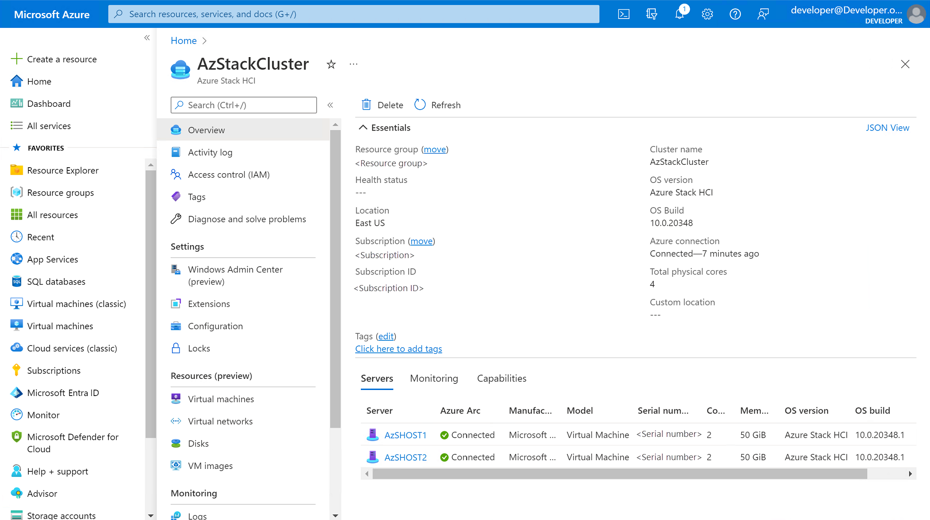Open Windows Admin Center preview
This screenshot has width=930, height=520.
tap(235, 275)
